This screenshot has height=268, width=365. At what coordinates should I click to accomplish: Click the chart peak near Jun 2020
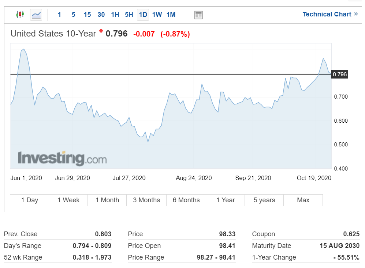click(x=24, y=49)
